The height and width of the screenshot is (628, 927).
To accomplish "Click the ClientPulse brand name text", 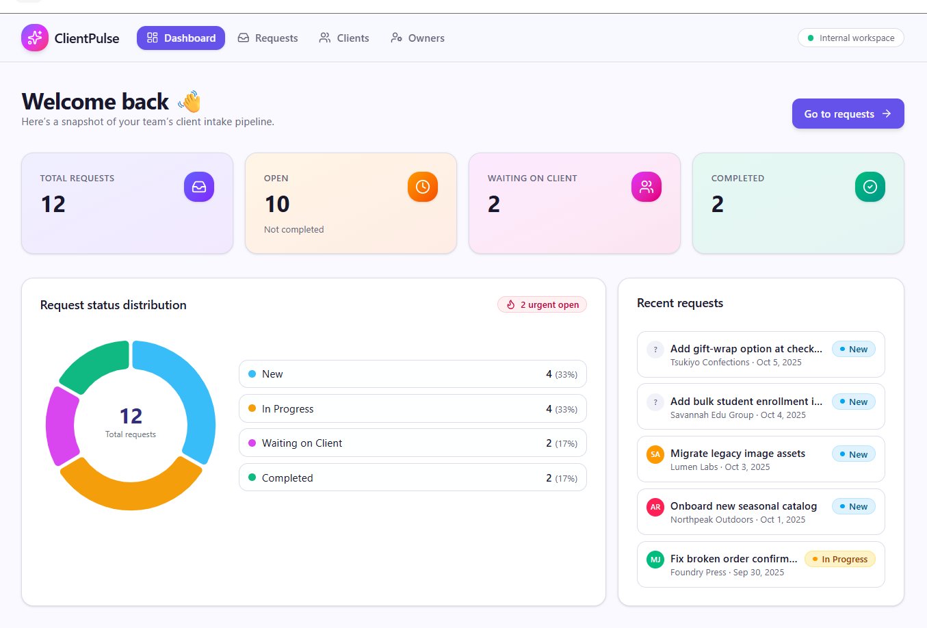I will [87, 38].
